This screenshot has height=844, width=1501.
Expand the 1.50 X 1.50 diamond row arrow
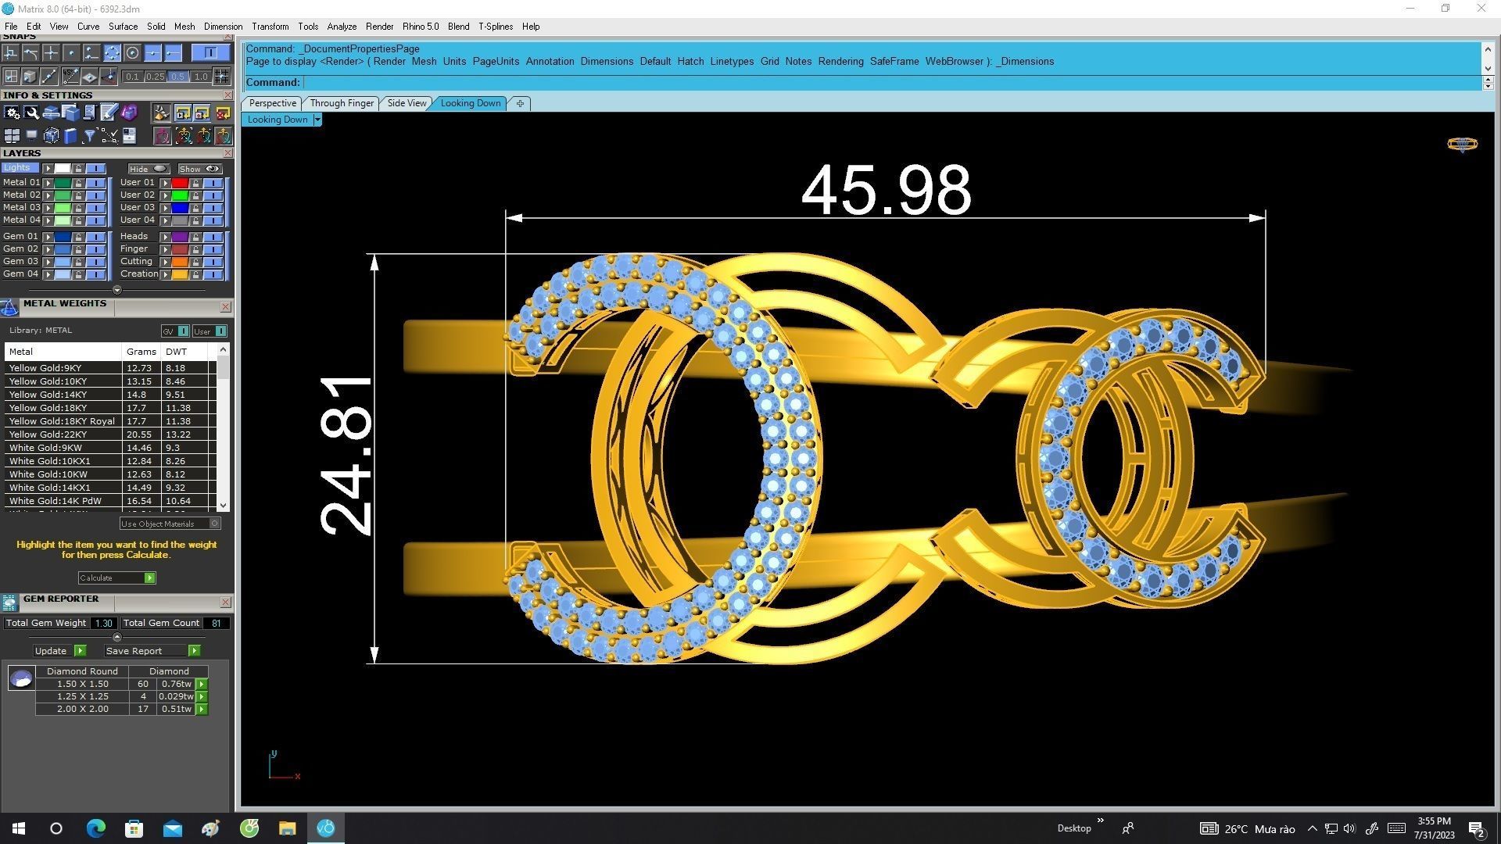coord(202,684)
